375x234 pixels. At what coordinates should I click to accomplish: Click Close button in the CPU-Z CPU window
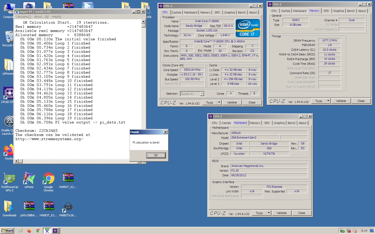252,102
